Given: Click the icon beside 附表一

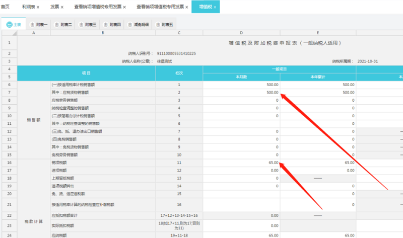Looking at the screenshot, I should 32,25.
